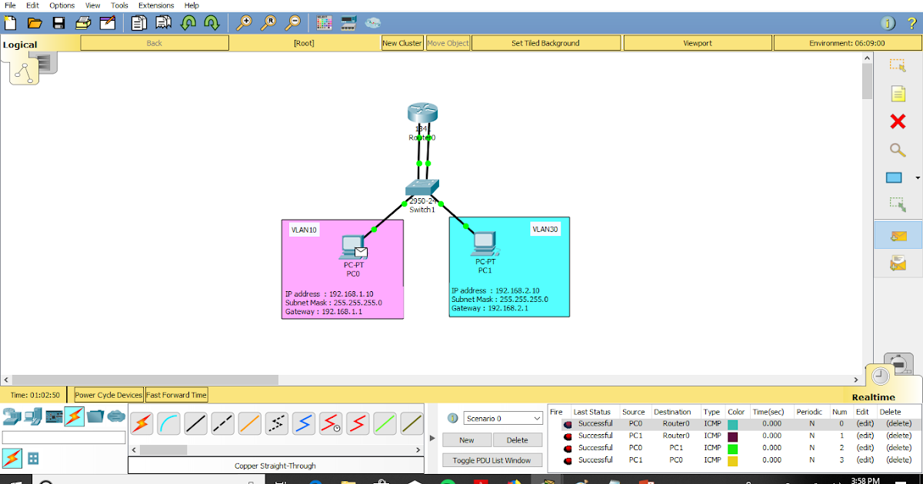Click the Zoom In magnifier on the toolbar
The image size is (923, 484).
(245, 22)
